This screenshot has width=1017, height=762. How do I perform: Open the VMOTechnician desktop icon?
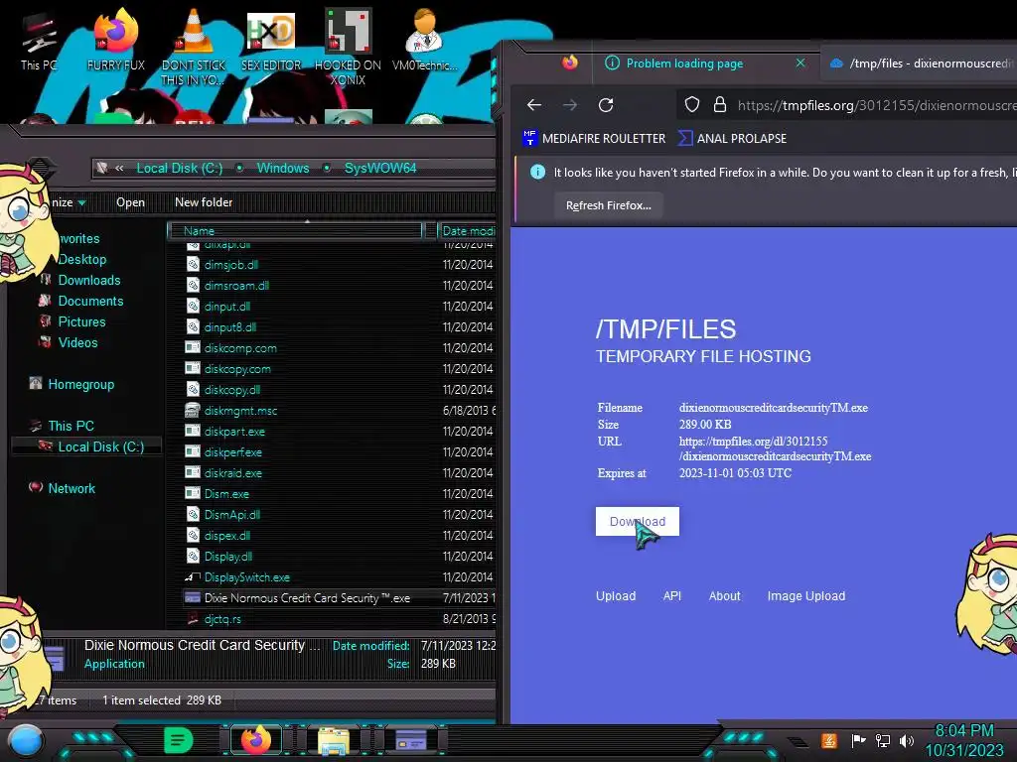[424, 40]
